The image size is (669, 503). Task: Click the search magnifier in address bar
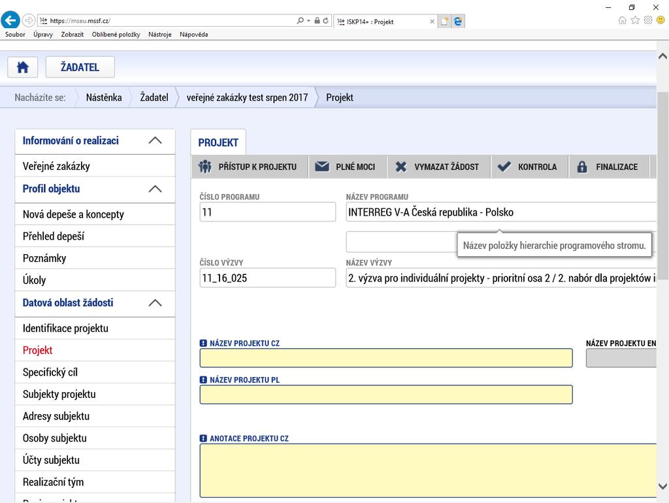301,20
